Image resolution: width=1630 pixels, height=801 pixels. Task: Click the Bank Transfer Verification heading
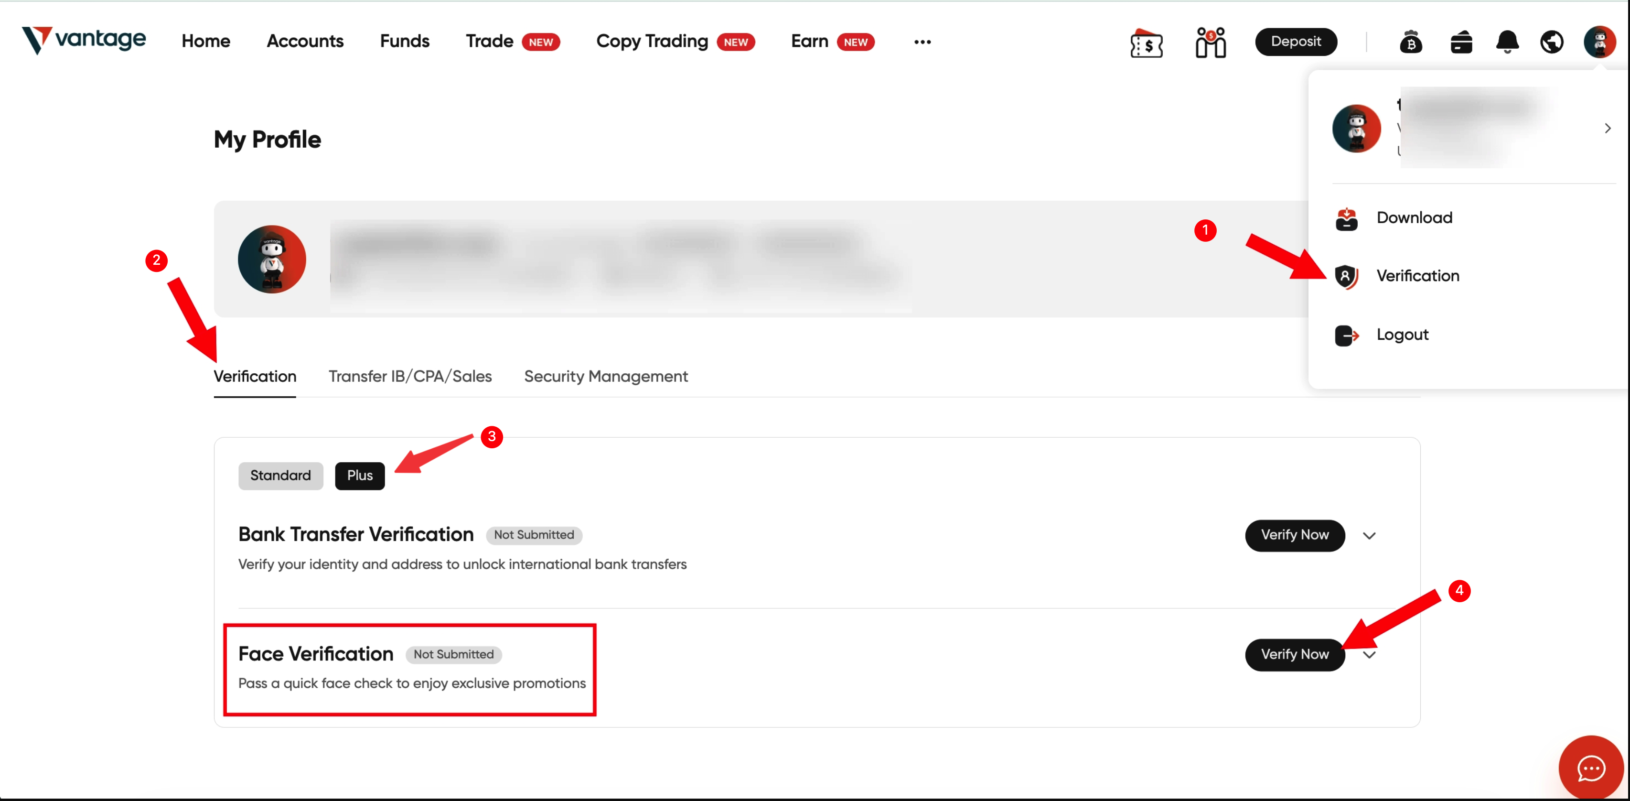355,534
